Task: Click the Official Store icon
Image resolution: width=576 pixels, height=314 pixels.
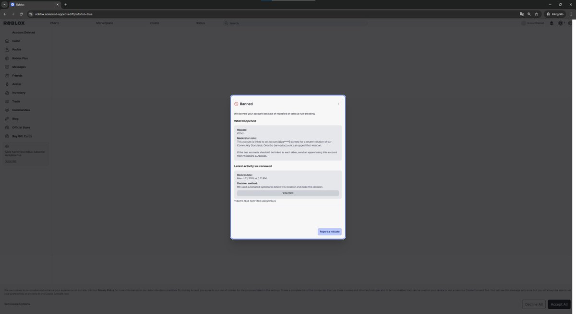Action: coord(7,128)
